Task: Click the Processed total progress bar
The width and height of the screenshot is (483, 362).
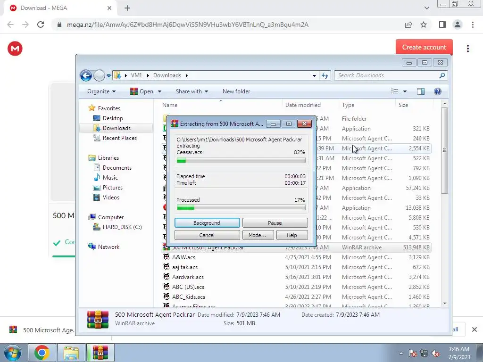Action: (x=241, y=208)
